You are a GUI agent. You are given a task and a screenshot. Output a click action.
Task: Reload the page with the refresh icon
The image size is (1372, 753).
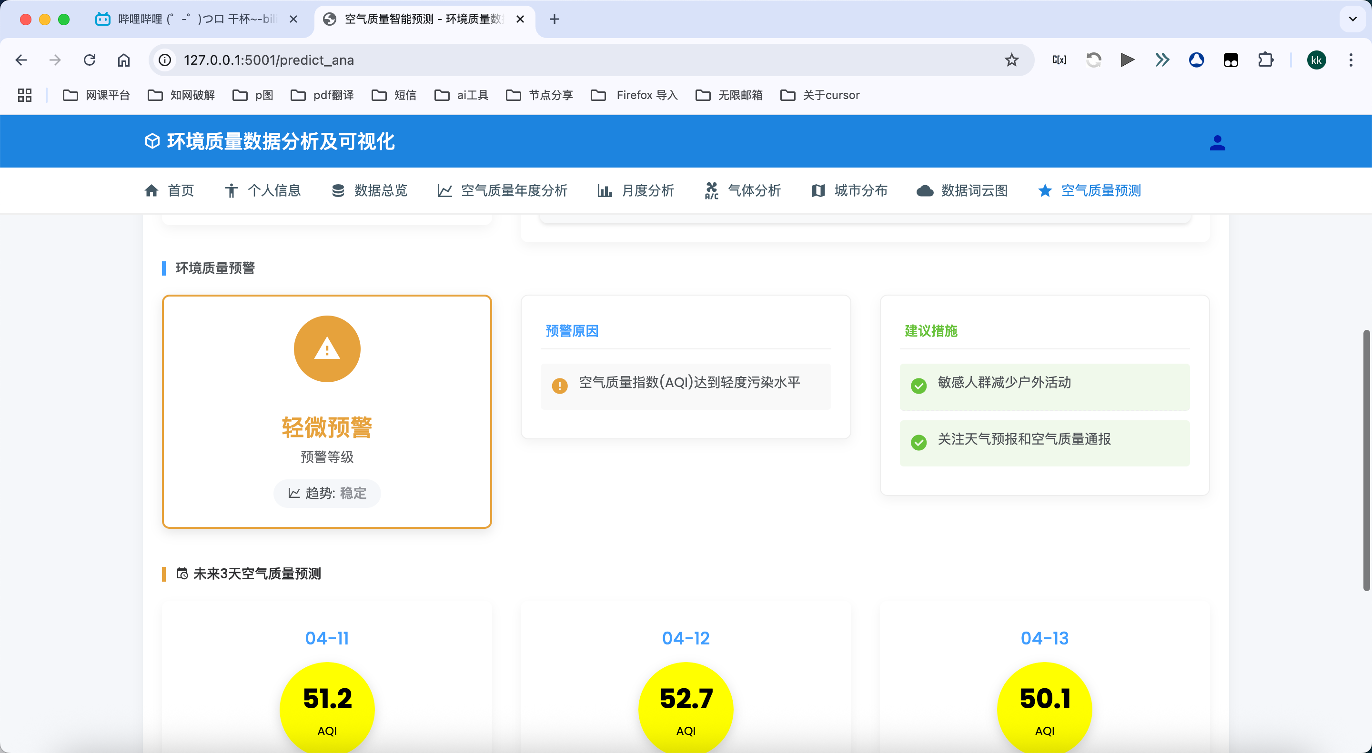[90, 60]
